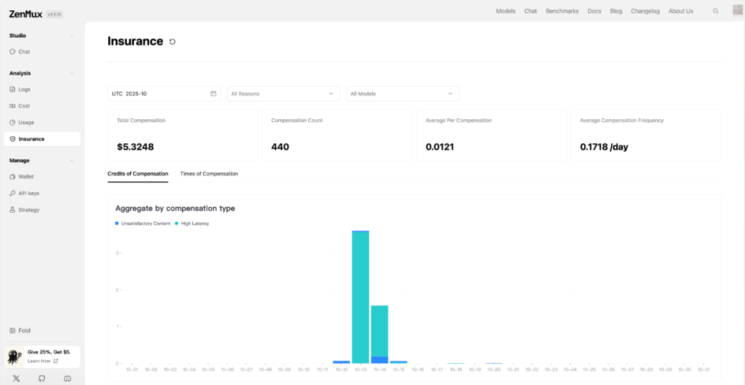The height and width of the screenshot is (385, 745).
Task: Click the Compensation Count value 440
Action: tap(280, 147)
